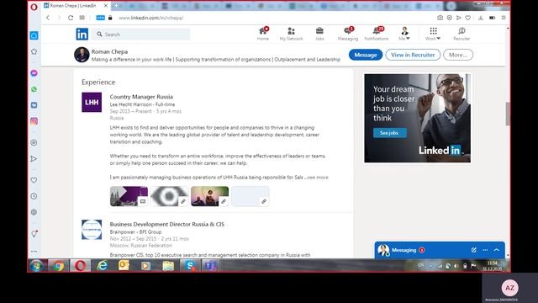Open VK in Opera sidebar

click(x=34, y=105)
